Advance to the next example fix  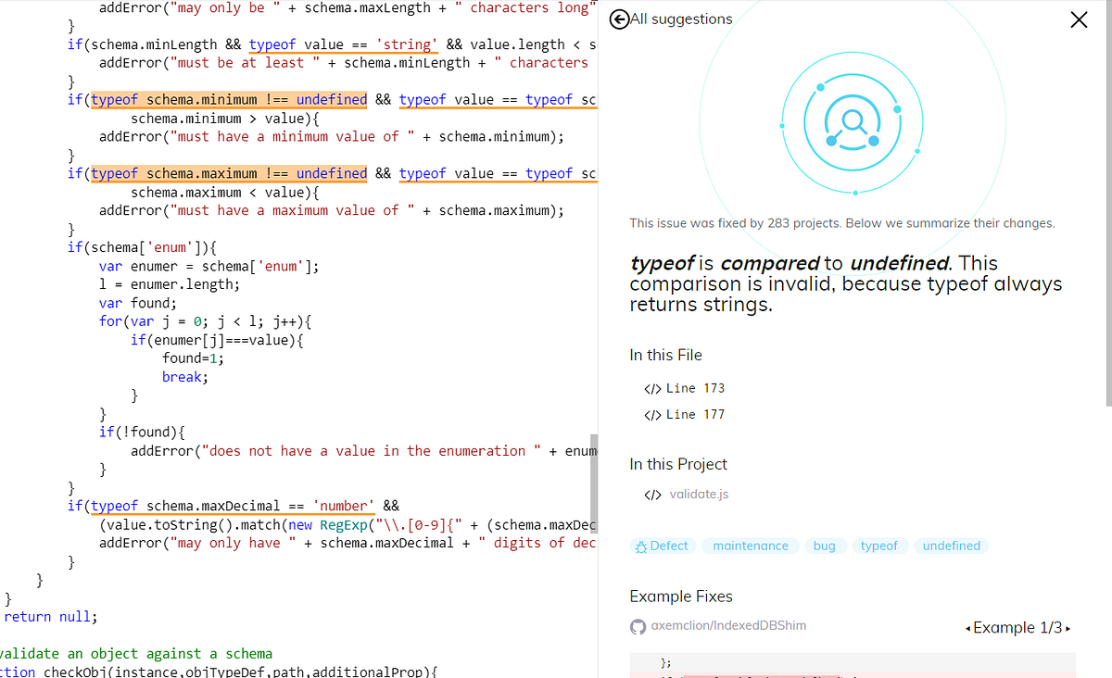[1068, 627]
